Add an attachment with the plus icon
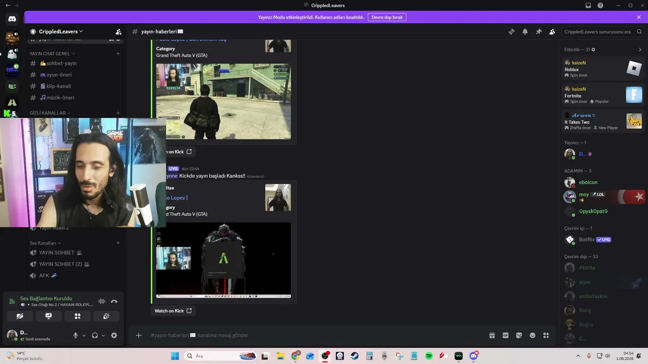Viewport: 648px width, 364px height. coord(138,335)
